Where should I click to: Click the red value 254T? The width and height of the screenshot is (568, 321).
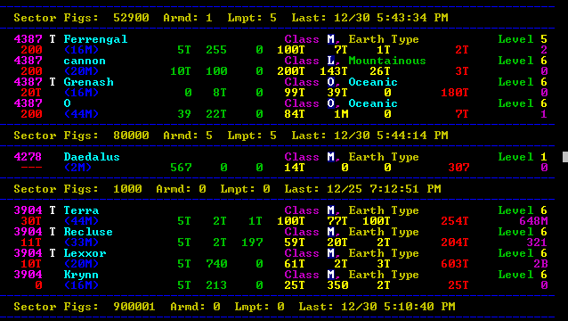pyautogui.click(x=455, y=220)
